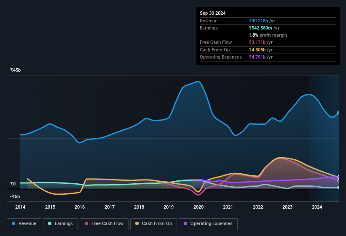Click the Sep 30 2024 tooltip date

(x=212, y=13)
